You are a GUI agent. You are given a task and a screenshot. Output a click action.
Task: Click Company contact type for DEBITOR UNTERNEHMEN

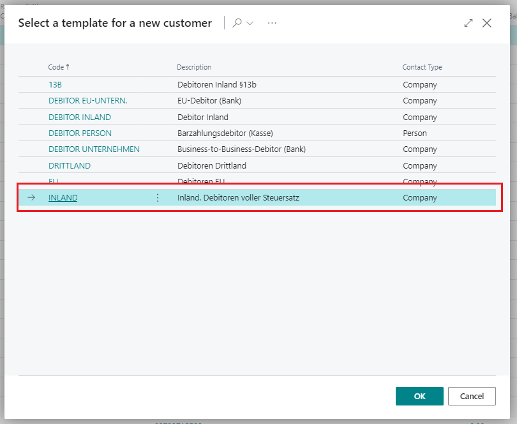point(420,149)
